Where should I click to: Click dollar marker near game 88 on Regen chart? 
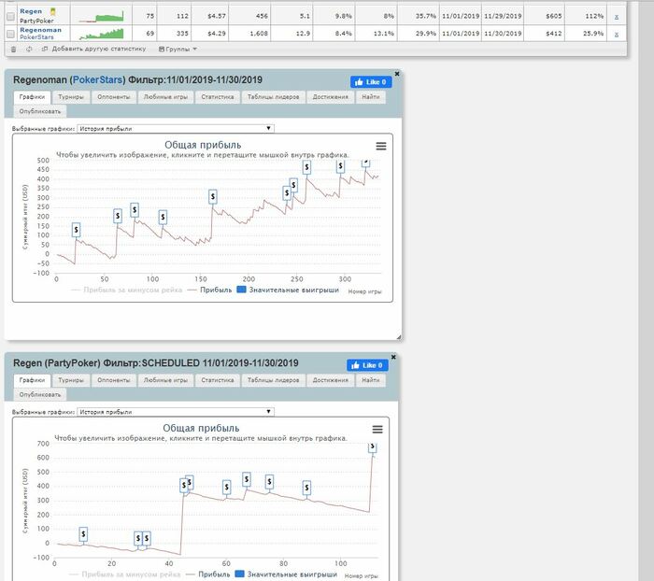306,488
